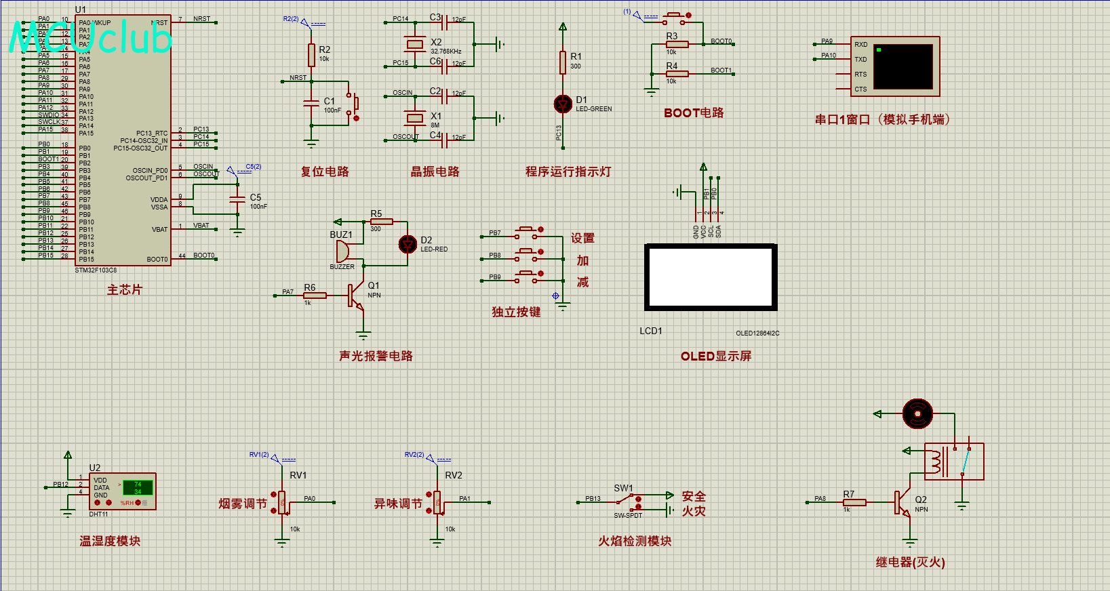Click the green DHT11 value display
Screen dimensions: 1110x591
tap(138, 488)
